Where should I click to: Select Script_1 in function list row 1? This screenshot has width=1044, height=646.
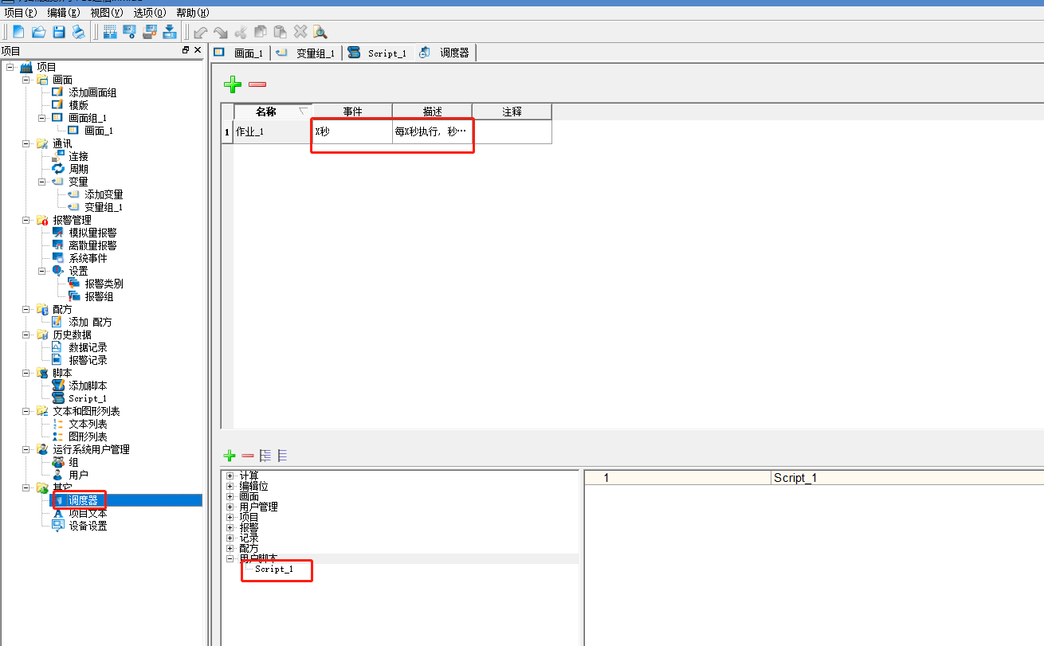tap(908, 478)
